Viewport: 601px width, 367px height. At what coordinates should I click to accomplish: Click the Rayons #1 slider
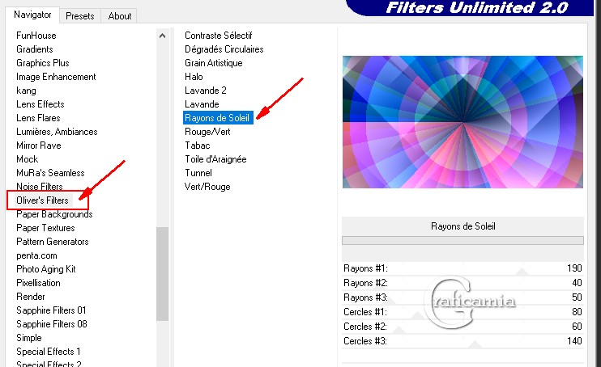462,268
